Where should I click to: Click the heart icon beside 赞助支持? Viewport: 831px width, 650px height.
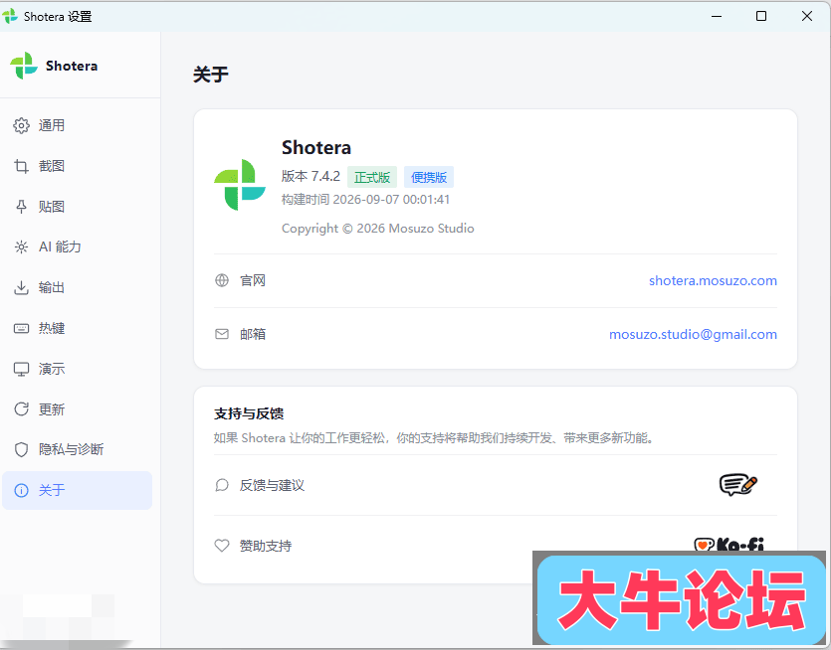pyautogui.click(x=222, y=546)
